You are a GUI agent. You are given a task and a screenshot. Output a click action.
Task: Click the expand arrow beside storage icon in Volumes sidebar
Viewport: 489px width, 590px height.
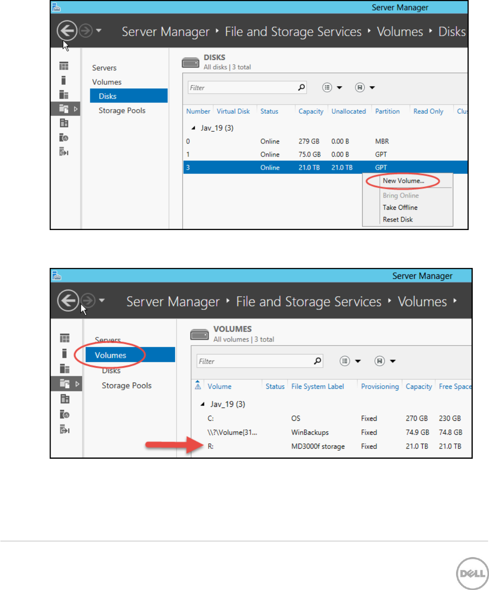coord(77,384)
